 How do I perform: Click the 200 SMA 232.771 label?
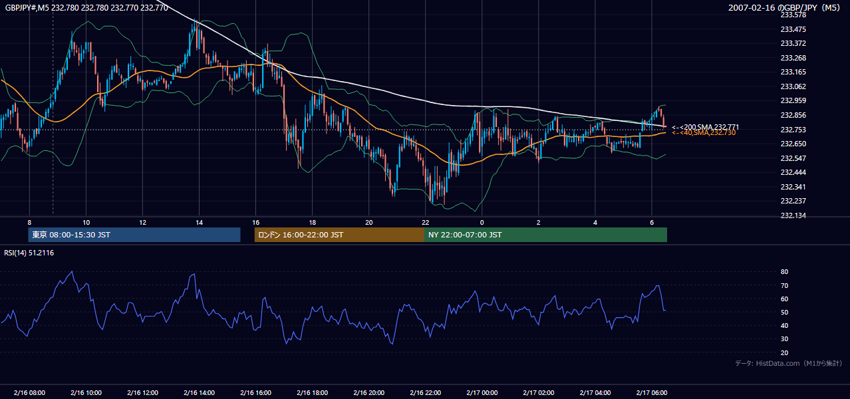coord(705,127)
